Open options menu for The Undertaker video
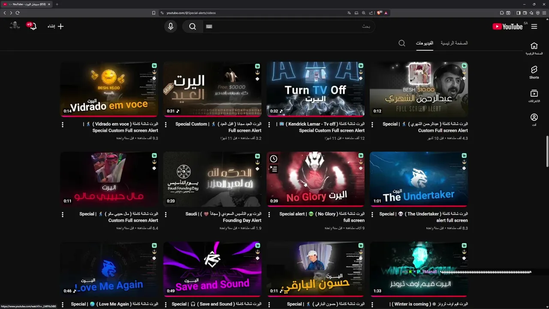Image resolution: width=549 pixels, height=309 pixels. [373, 215]
